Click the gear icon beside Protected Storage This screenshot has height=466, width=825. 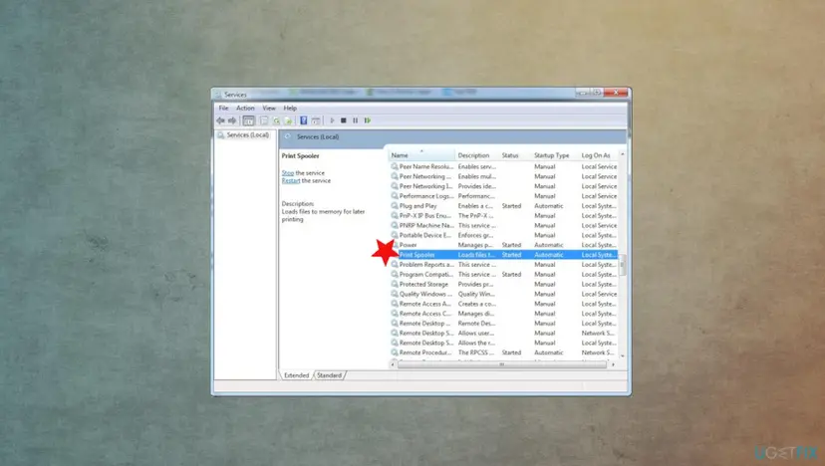pos(395,284)
